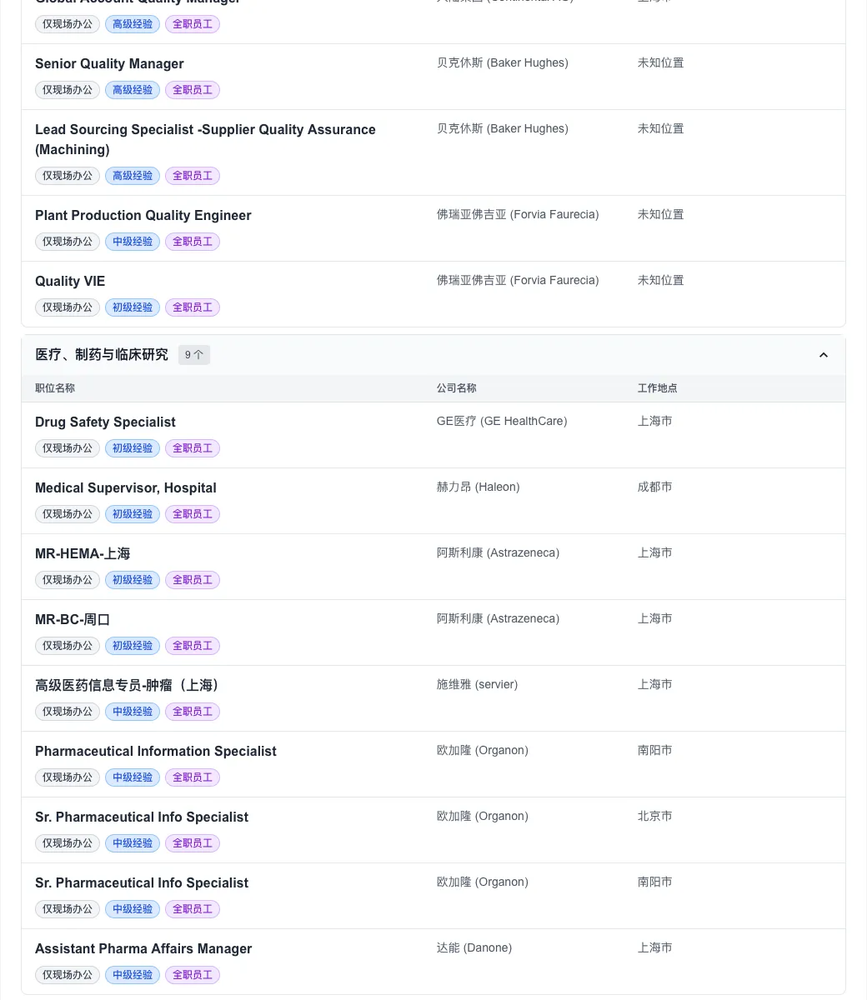Collapse the 医疗、制药与临床研究 section chevron

823,355
